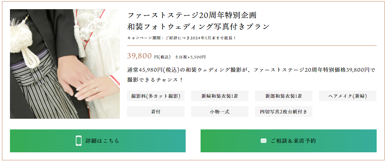
Task: Select the 撮影料(多カット撮影) tag
Action: (156, 96)
